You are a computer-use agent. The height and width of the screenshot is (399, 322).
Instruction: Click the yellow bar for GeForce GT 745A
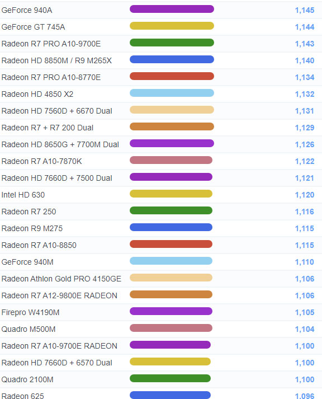coord(172,26)
